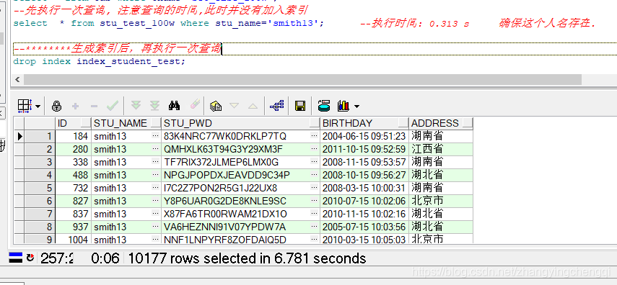
Task: Click the binoculars query-by-example icon
Action: click(x=174, y=105)
